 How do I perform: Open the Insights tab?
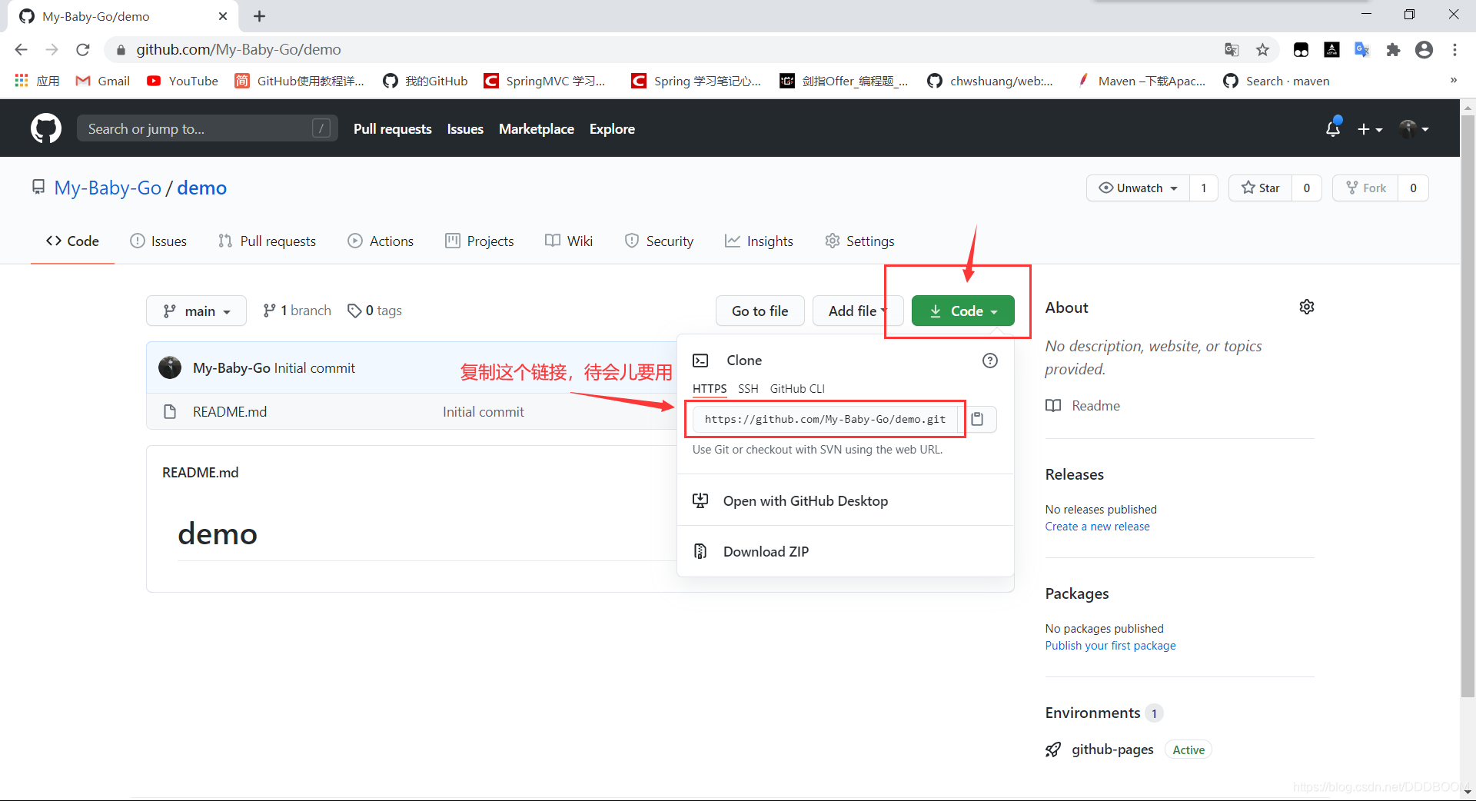pos(759,241)
